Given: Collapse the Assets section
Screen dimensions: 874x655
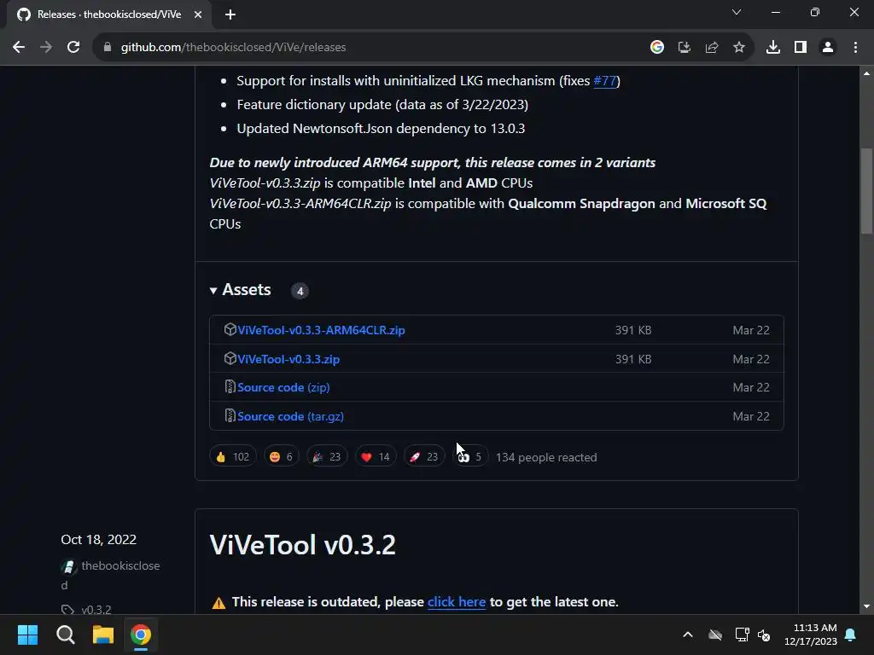Looking at the screenshot, I should (x=240, y=290).
